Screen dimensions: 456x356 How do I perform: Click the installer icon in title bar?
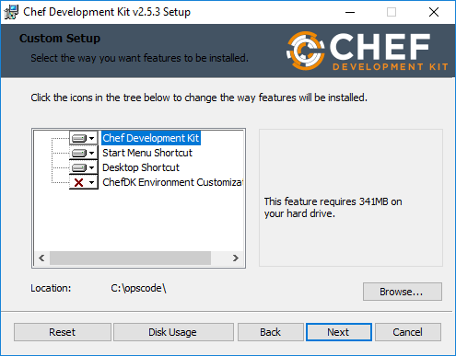coord(11,12)
